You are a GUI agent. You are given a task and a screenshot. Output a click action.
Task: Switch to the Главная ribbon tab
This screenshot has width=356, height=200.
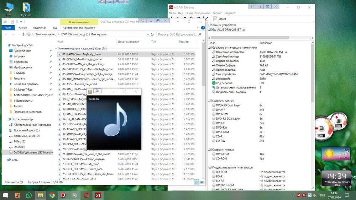[22, 28]
